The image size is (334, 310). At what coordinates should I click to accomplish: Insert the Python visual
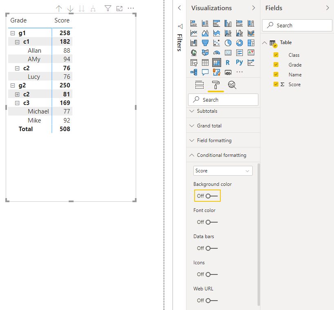[x=240, y=62]
